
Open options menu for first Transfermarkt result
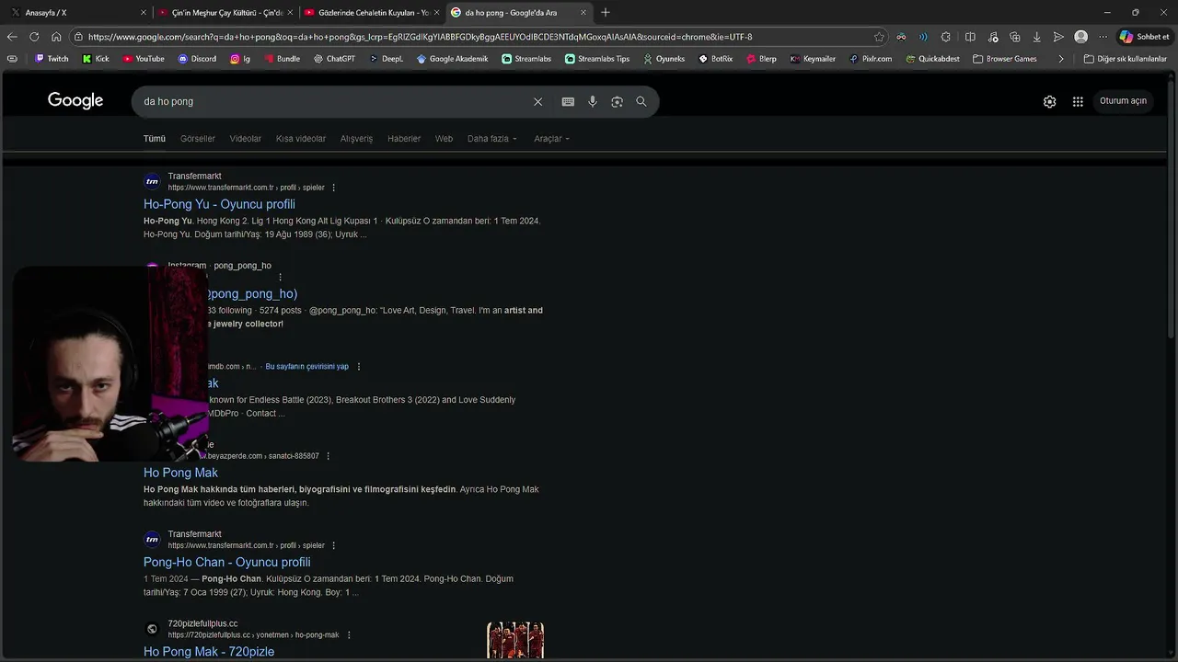(x=333, y=188)
